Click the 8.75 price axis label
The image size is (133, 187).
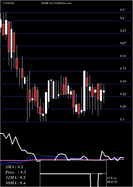[x=123, y=69]
